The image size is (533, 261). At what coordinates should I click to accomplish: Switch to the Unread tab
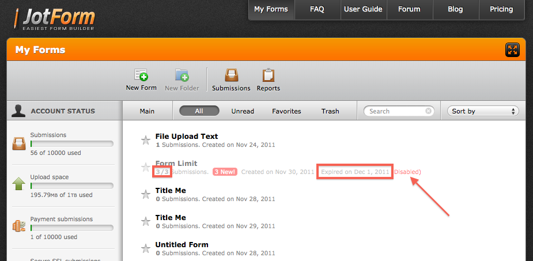(243, 111)
